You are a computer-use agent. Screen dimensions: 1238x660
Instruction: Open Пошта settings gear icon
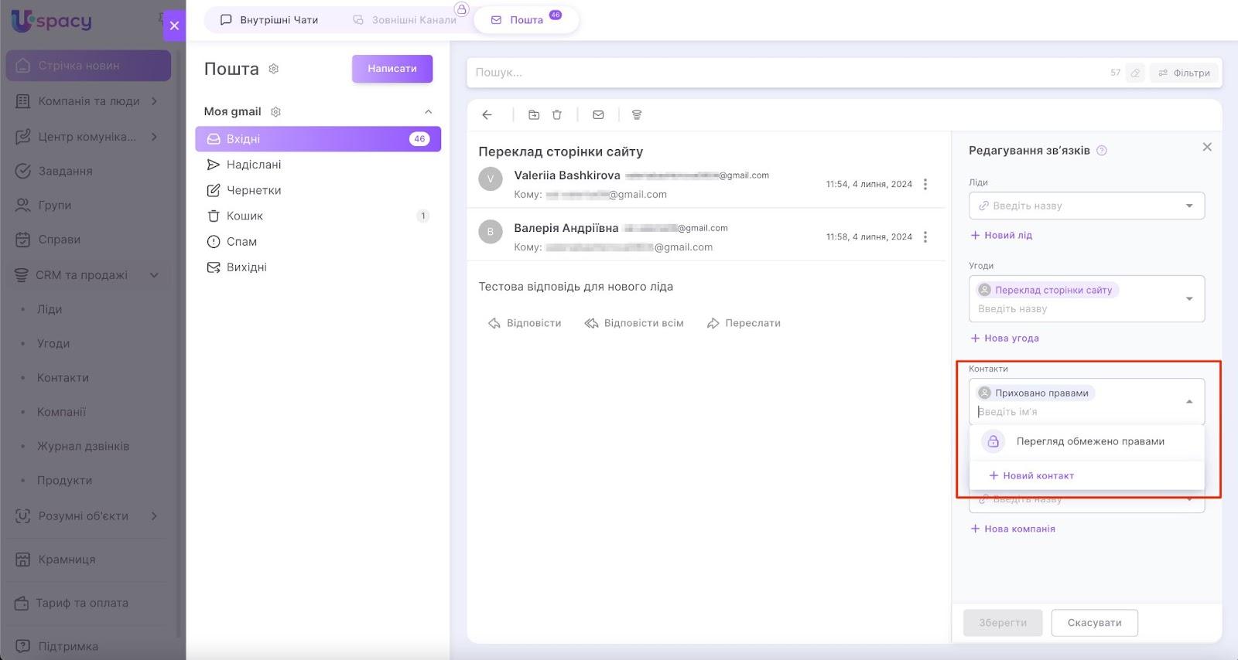pyautogui.click(x=273, y=69)
